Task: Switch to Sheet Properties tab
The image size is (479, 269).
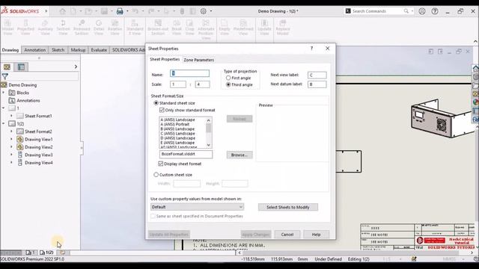Action: 165,60
